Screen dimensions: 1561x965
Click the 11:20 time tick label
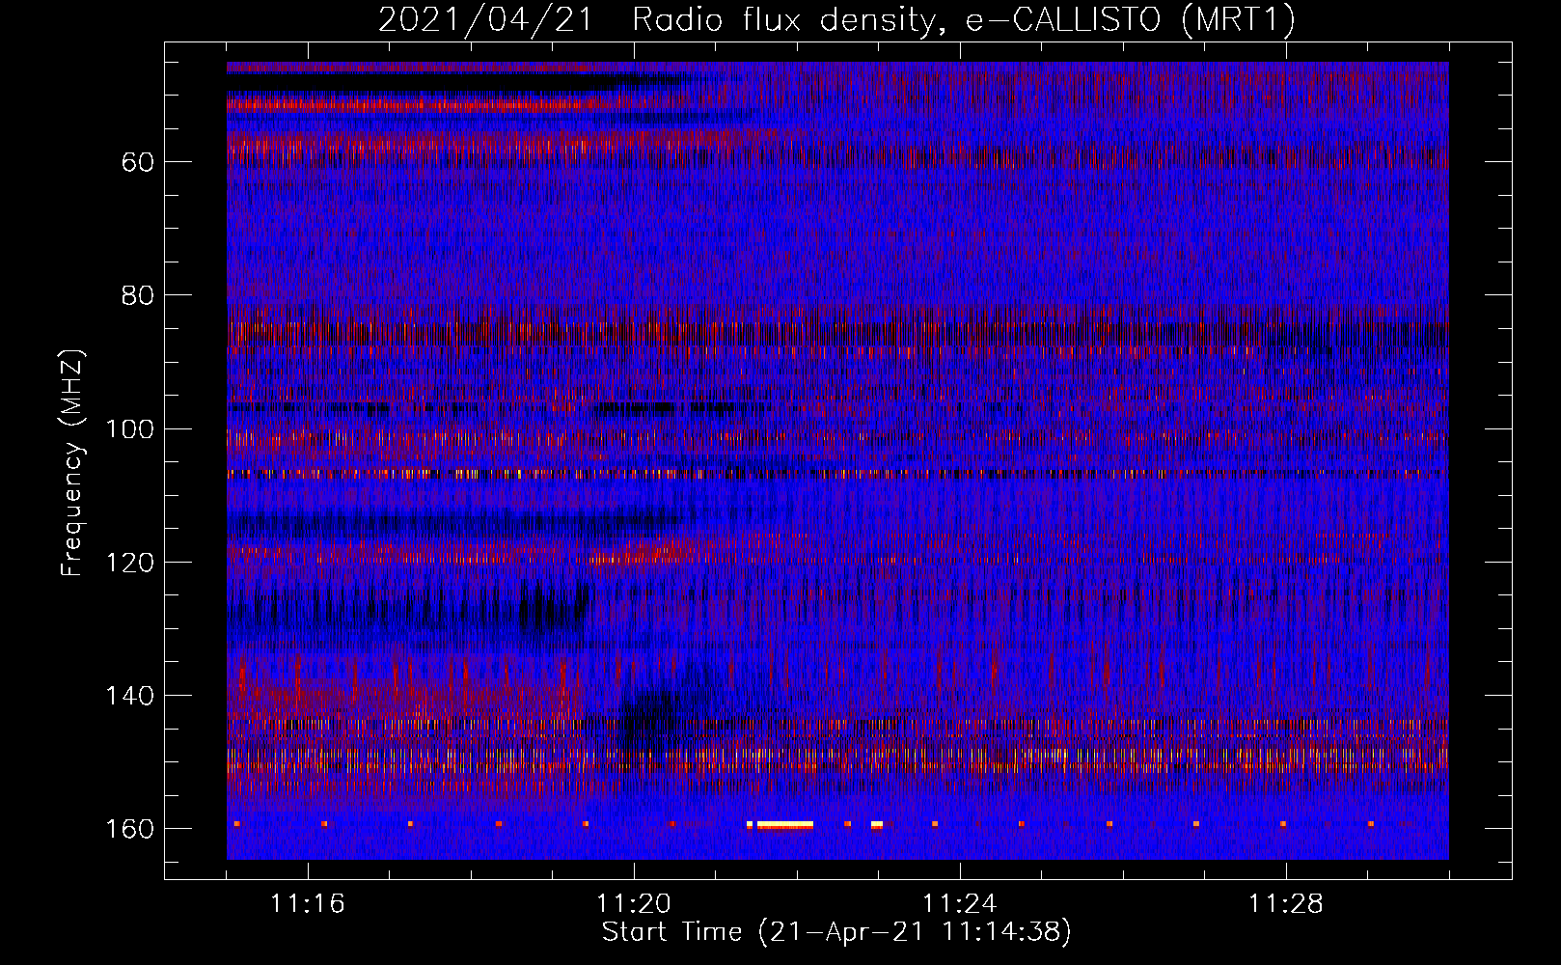coord(634,903)
